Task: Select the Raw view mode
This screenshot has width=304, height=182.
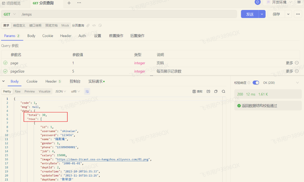Action: [x=18, y=91]
